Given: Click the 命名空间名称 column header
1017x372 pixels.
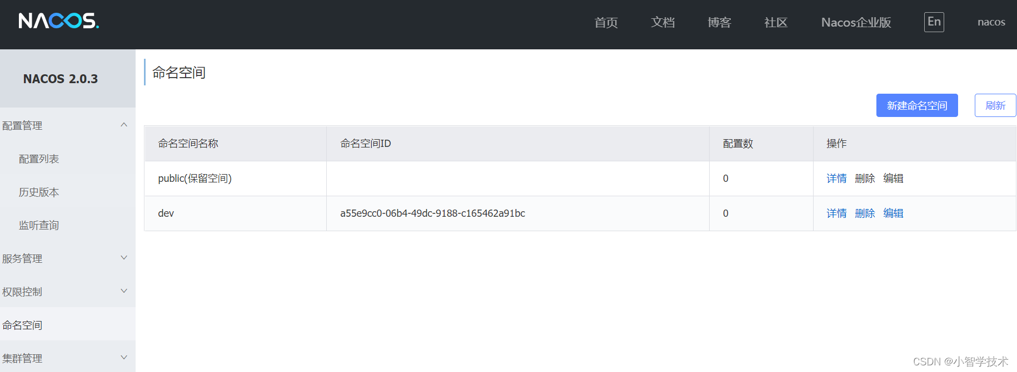Looking at the screenshot, I should (x=235, y=144).
